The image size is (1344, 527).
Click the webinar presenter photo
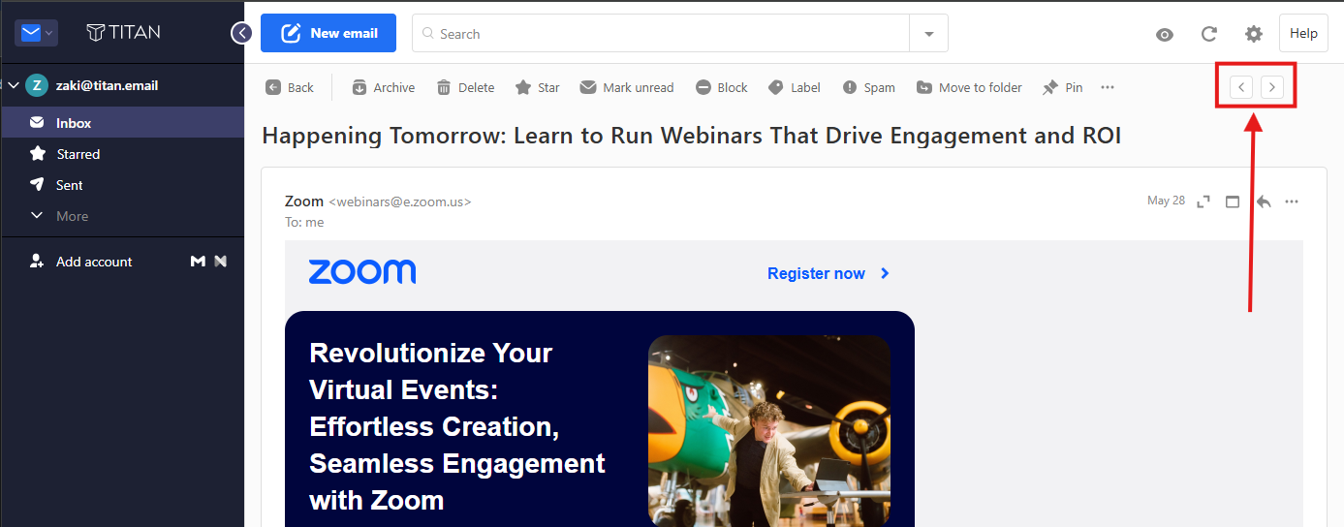769,430
